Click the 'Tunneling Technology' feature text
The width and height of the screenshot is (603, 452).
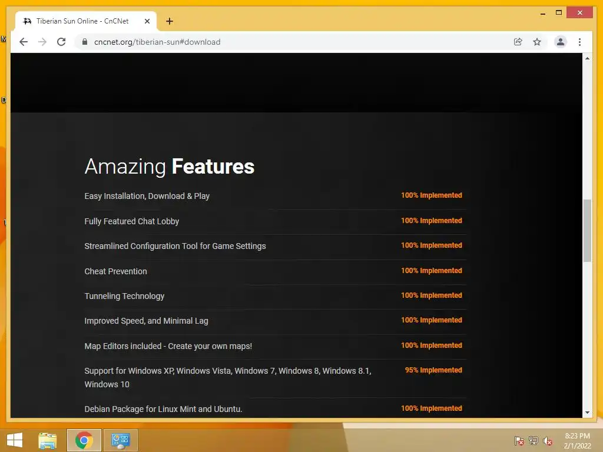pos(125,296)
